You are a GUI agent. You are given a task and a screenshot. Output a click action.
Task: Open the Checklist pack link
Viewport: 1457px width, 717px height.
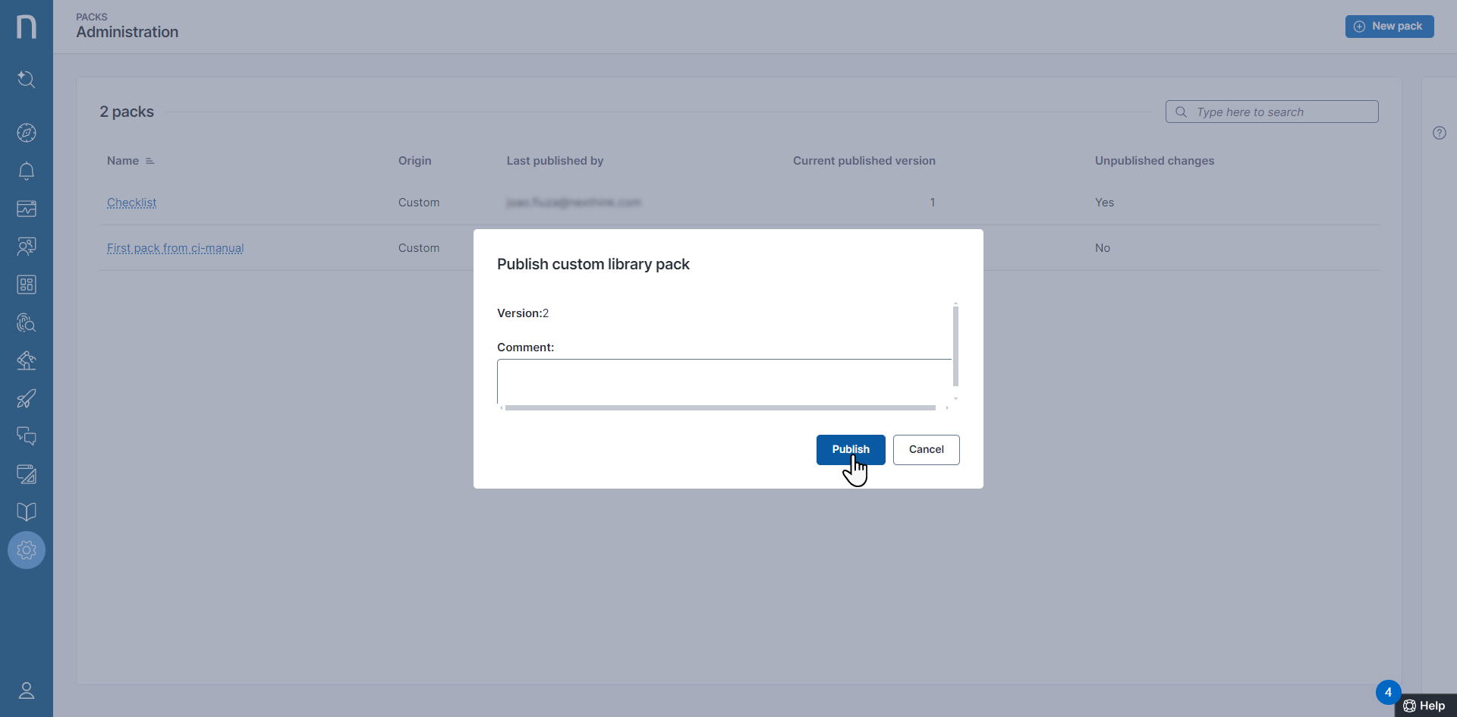(131, 203)
